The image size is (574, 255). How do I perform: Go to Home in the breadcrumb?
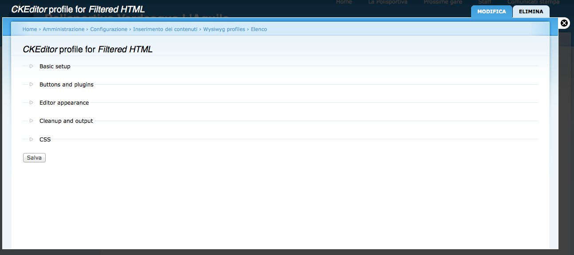[x=30, y=29]
